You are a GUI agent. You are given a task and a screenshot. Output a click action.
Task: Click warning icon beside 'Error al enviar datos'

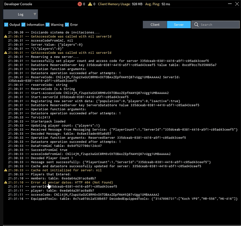pos(5,182)
